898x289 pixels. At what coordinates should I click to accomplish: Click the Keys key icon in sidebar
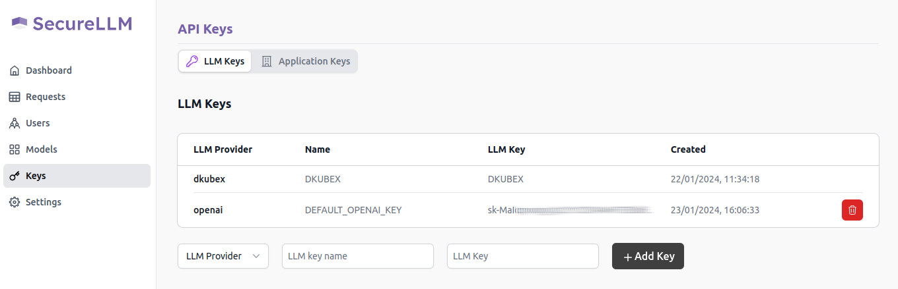pyautogui.click(x=15, y=176)
